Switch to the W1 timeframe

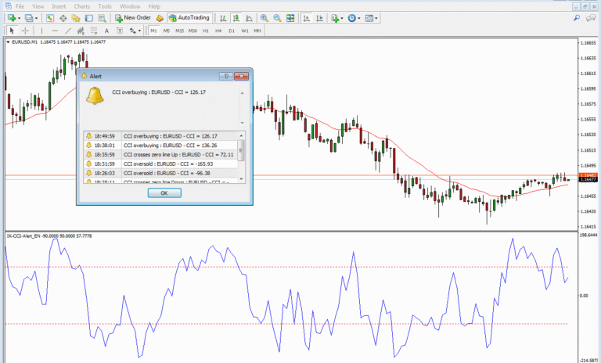click(244, 31)
